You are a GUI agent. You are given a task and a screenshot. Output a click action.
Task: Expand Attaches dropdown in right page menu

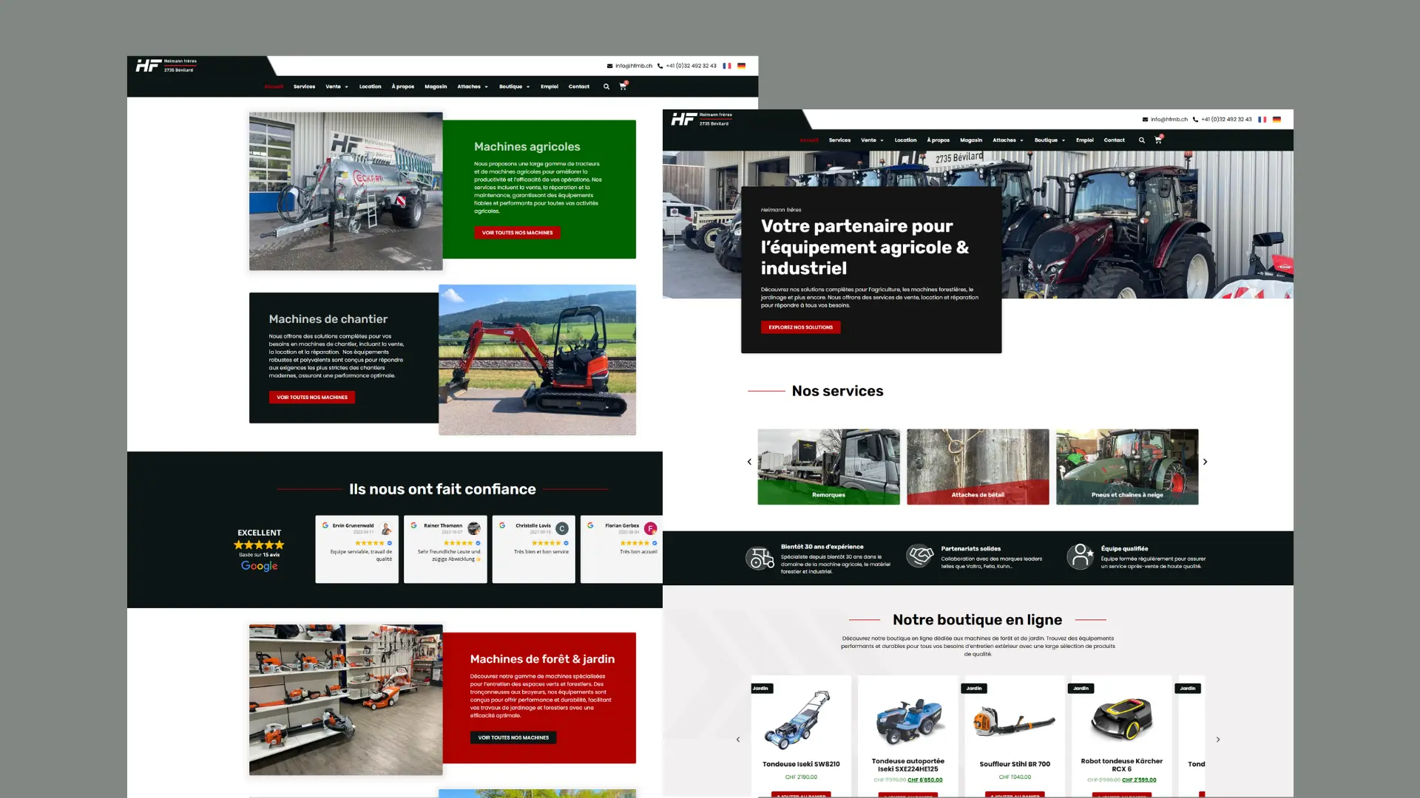(1008, 140)
